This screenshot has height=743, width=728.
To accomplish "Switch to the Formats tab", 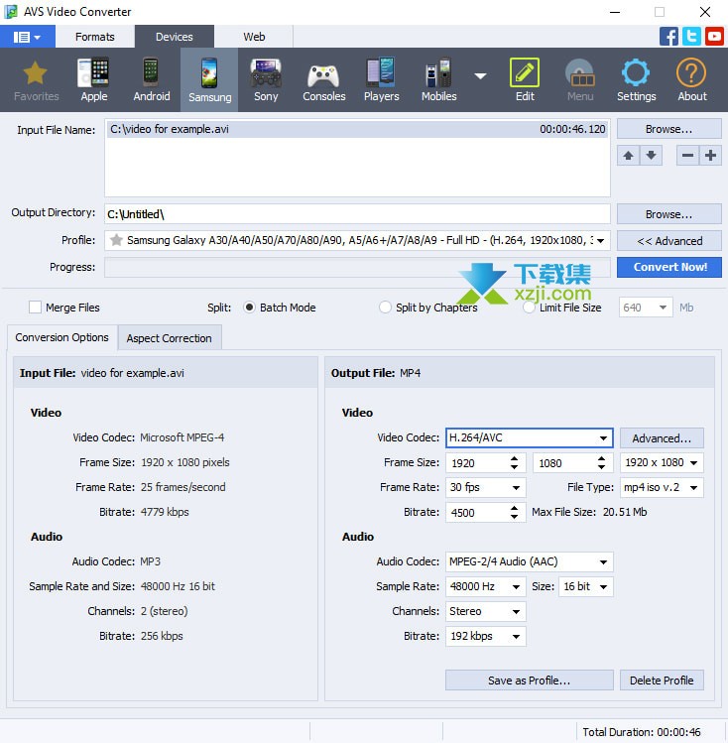I will [x=95, y=37].
